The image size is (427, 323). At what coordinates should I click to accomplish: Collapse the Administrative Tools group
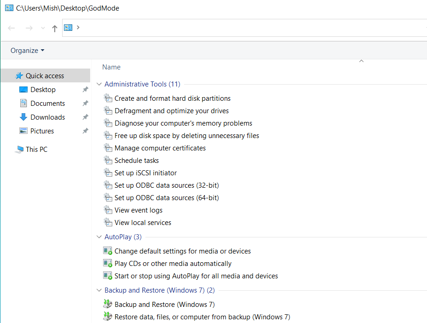(x=99, y=84)
